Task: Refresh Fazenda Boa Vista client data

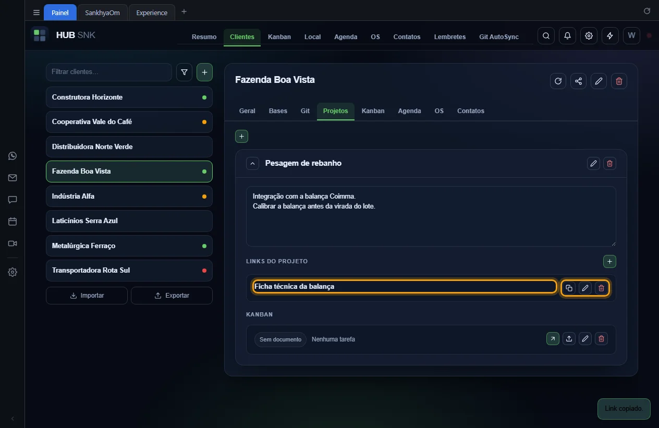Action: (558, 81)
